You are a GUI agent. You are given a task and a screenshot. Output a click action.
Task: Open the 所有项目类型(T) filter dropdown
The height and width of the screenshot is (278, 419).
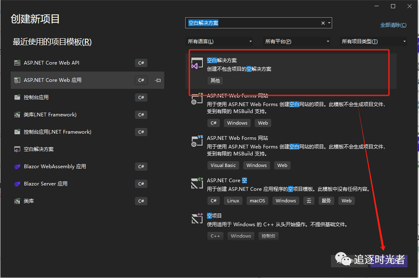[x=373, y=42]
